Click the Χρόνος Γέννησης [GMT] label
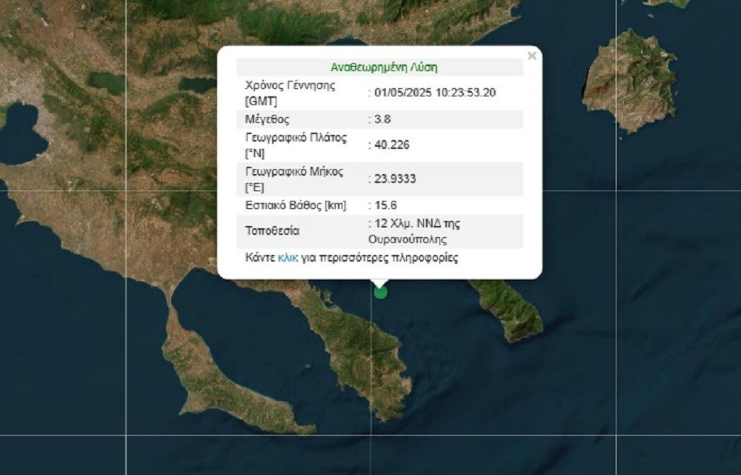The height and width of the screenshot is (475, 741). coord(290,93)
